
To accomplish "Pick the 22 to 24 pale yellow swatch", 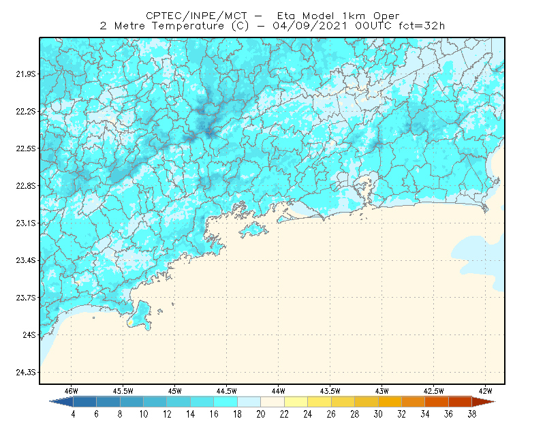I will click(x=296, y=402).
